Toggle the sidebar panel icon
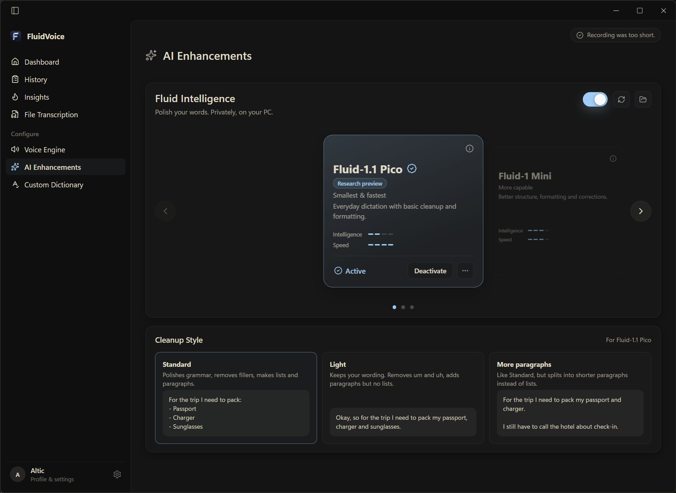The image size is (676, 493). (15, 11)
